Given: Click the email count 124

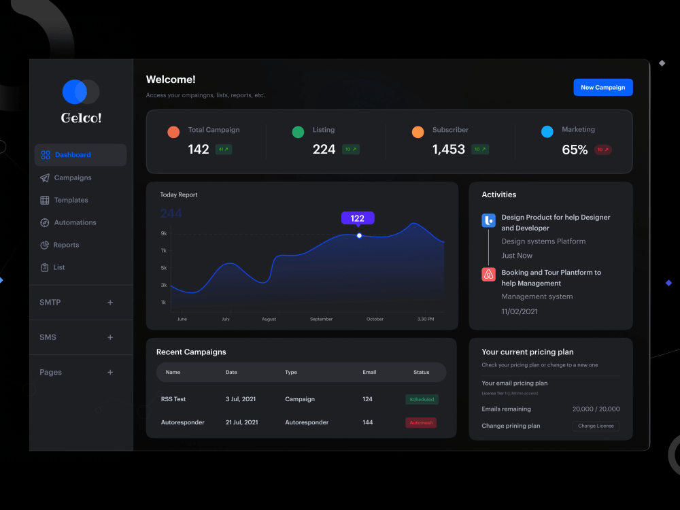Looking at the screenshot, I should pos(367,399).
